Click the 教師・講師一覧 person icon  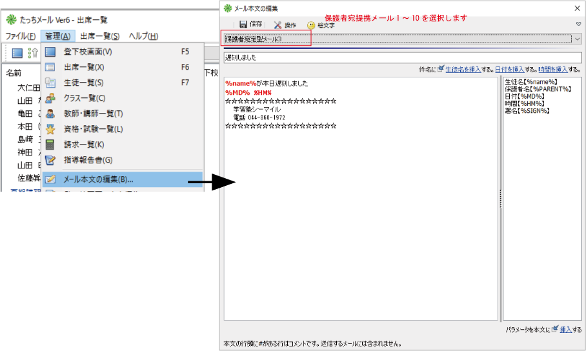[50, 114]
